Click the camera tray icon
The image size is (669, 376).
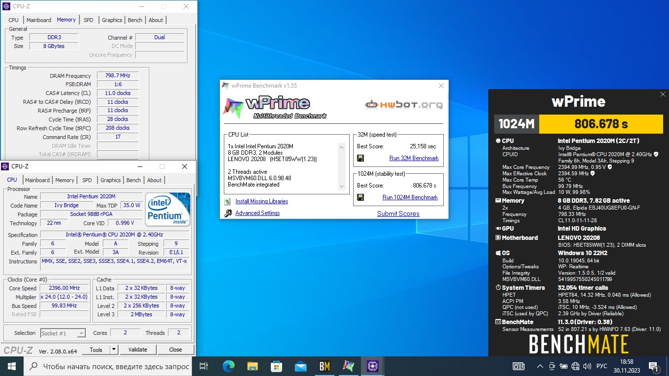click(x=552, y=366)
